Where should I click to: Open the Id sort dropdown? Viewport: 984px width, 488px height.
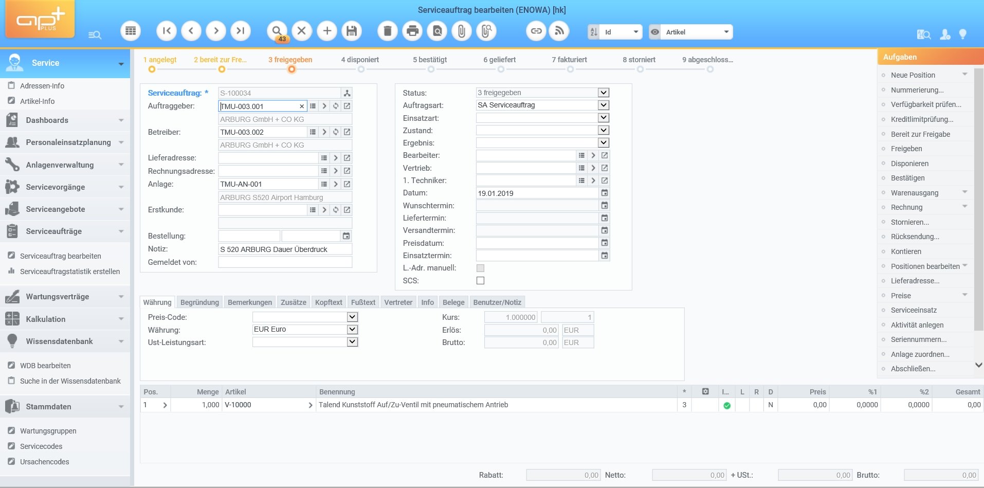(x=636, y=32)
